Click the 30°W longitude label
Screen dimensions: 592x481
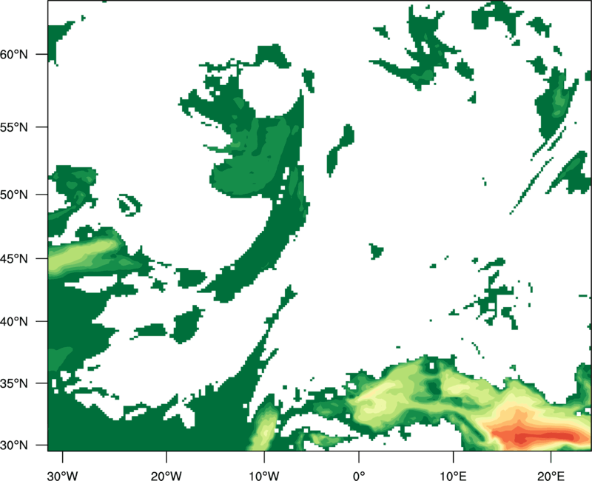[x=62, y=476]
